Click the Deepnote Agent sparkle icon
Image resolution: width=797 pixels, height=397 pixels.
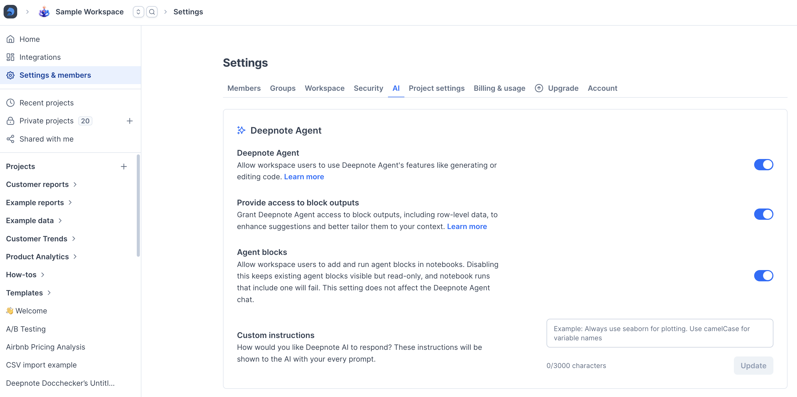click(x=241, y=131)
